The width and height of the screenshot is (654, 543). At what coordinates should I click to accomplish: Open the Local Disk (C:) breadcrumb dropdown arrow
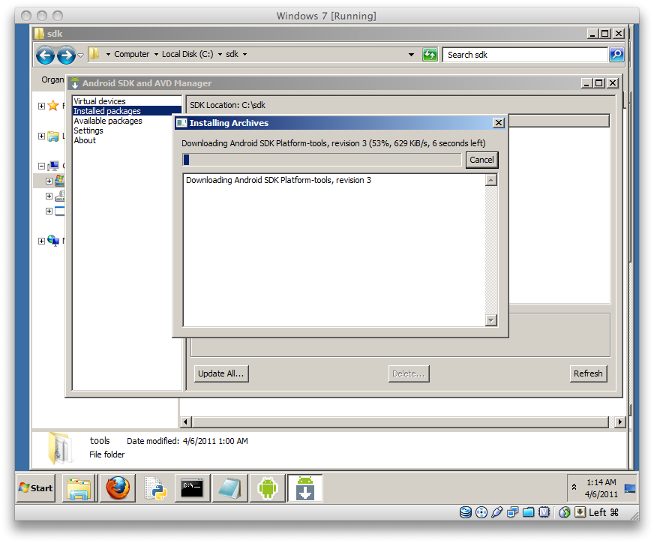(220, 54)
